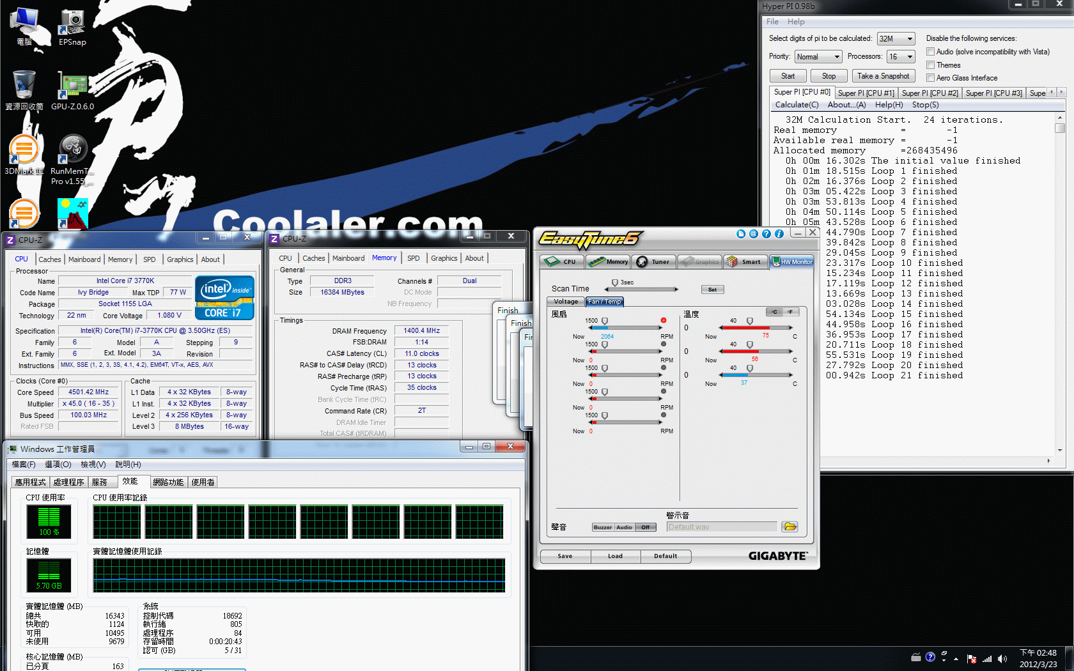1074x671 pixels.
Task: Check the Aero Glass Interface checkbox
Action: click(931, 78)
